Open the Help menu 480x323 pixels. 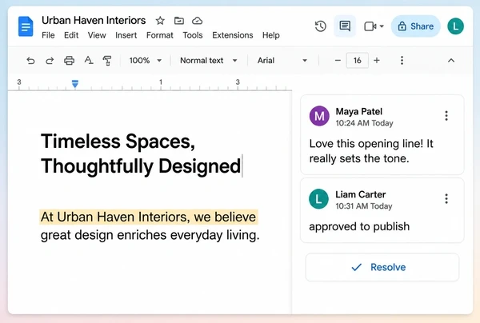(x=271, y=35)
